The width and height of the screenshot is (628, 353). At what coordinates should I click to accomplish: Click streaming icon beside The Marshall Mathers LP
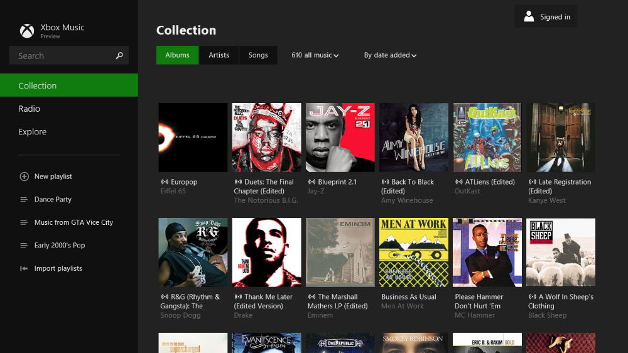point(311,297)
